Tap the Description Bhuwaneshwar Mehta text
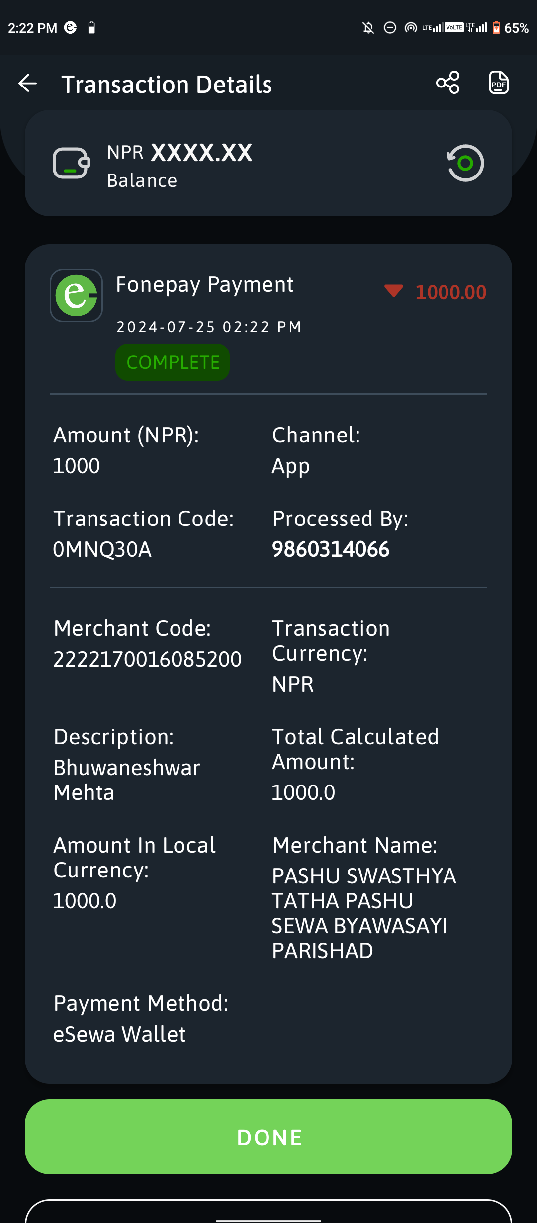Image resolution: width=537 pixels, height=1223 pixels. click(x=127, y=780)
